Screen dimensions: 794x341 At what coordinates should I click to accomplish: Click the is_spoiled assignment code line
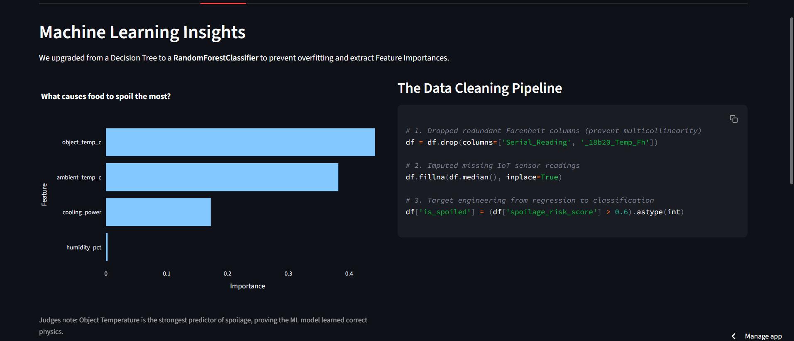coord(544,212)
